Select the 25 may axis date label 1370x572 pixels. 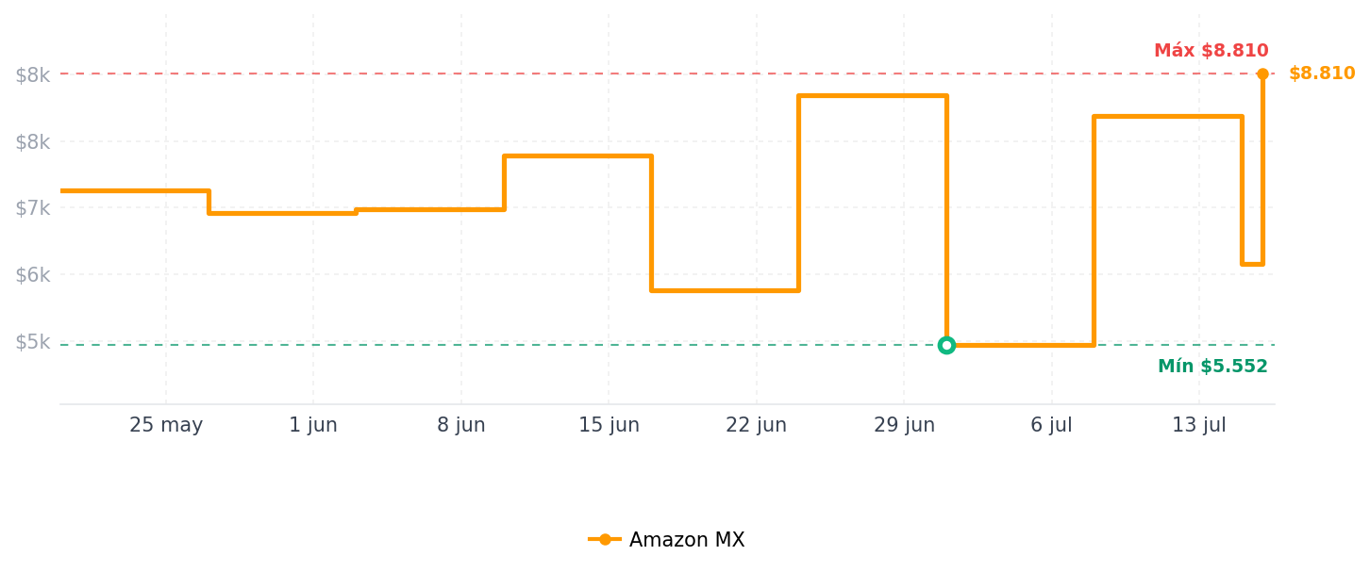(166, 425)
